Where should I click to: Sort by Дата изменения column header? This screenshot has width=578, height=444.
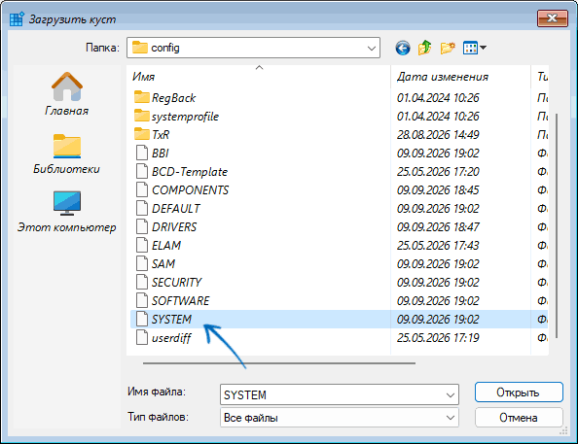[x=460, y=77]
